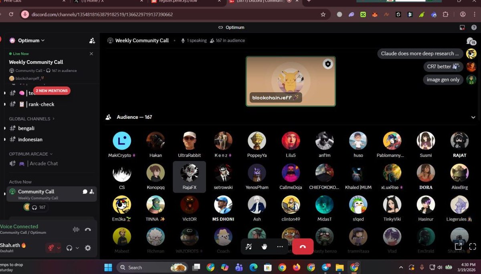This screenshot has height=274, width=481.
Task: Jump to 2 NEW MENTIONS pill
Action: point(52,91)
